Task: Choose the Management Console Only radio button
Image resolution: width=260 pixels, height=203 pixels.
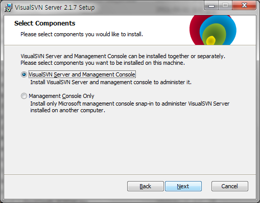Action: [x=24, y=96]
